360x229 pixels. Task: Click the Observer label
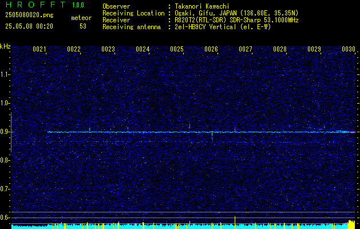(x=116, y=6)
